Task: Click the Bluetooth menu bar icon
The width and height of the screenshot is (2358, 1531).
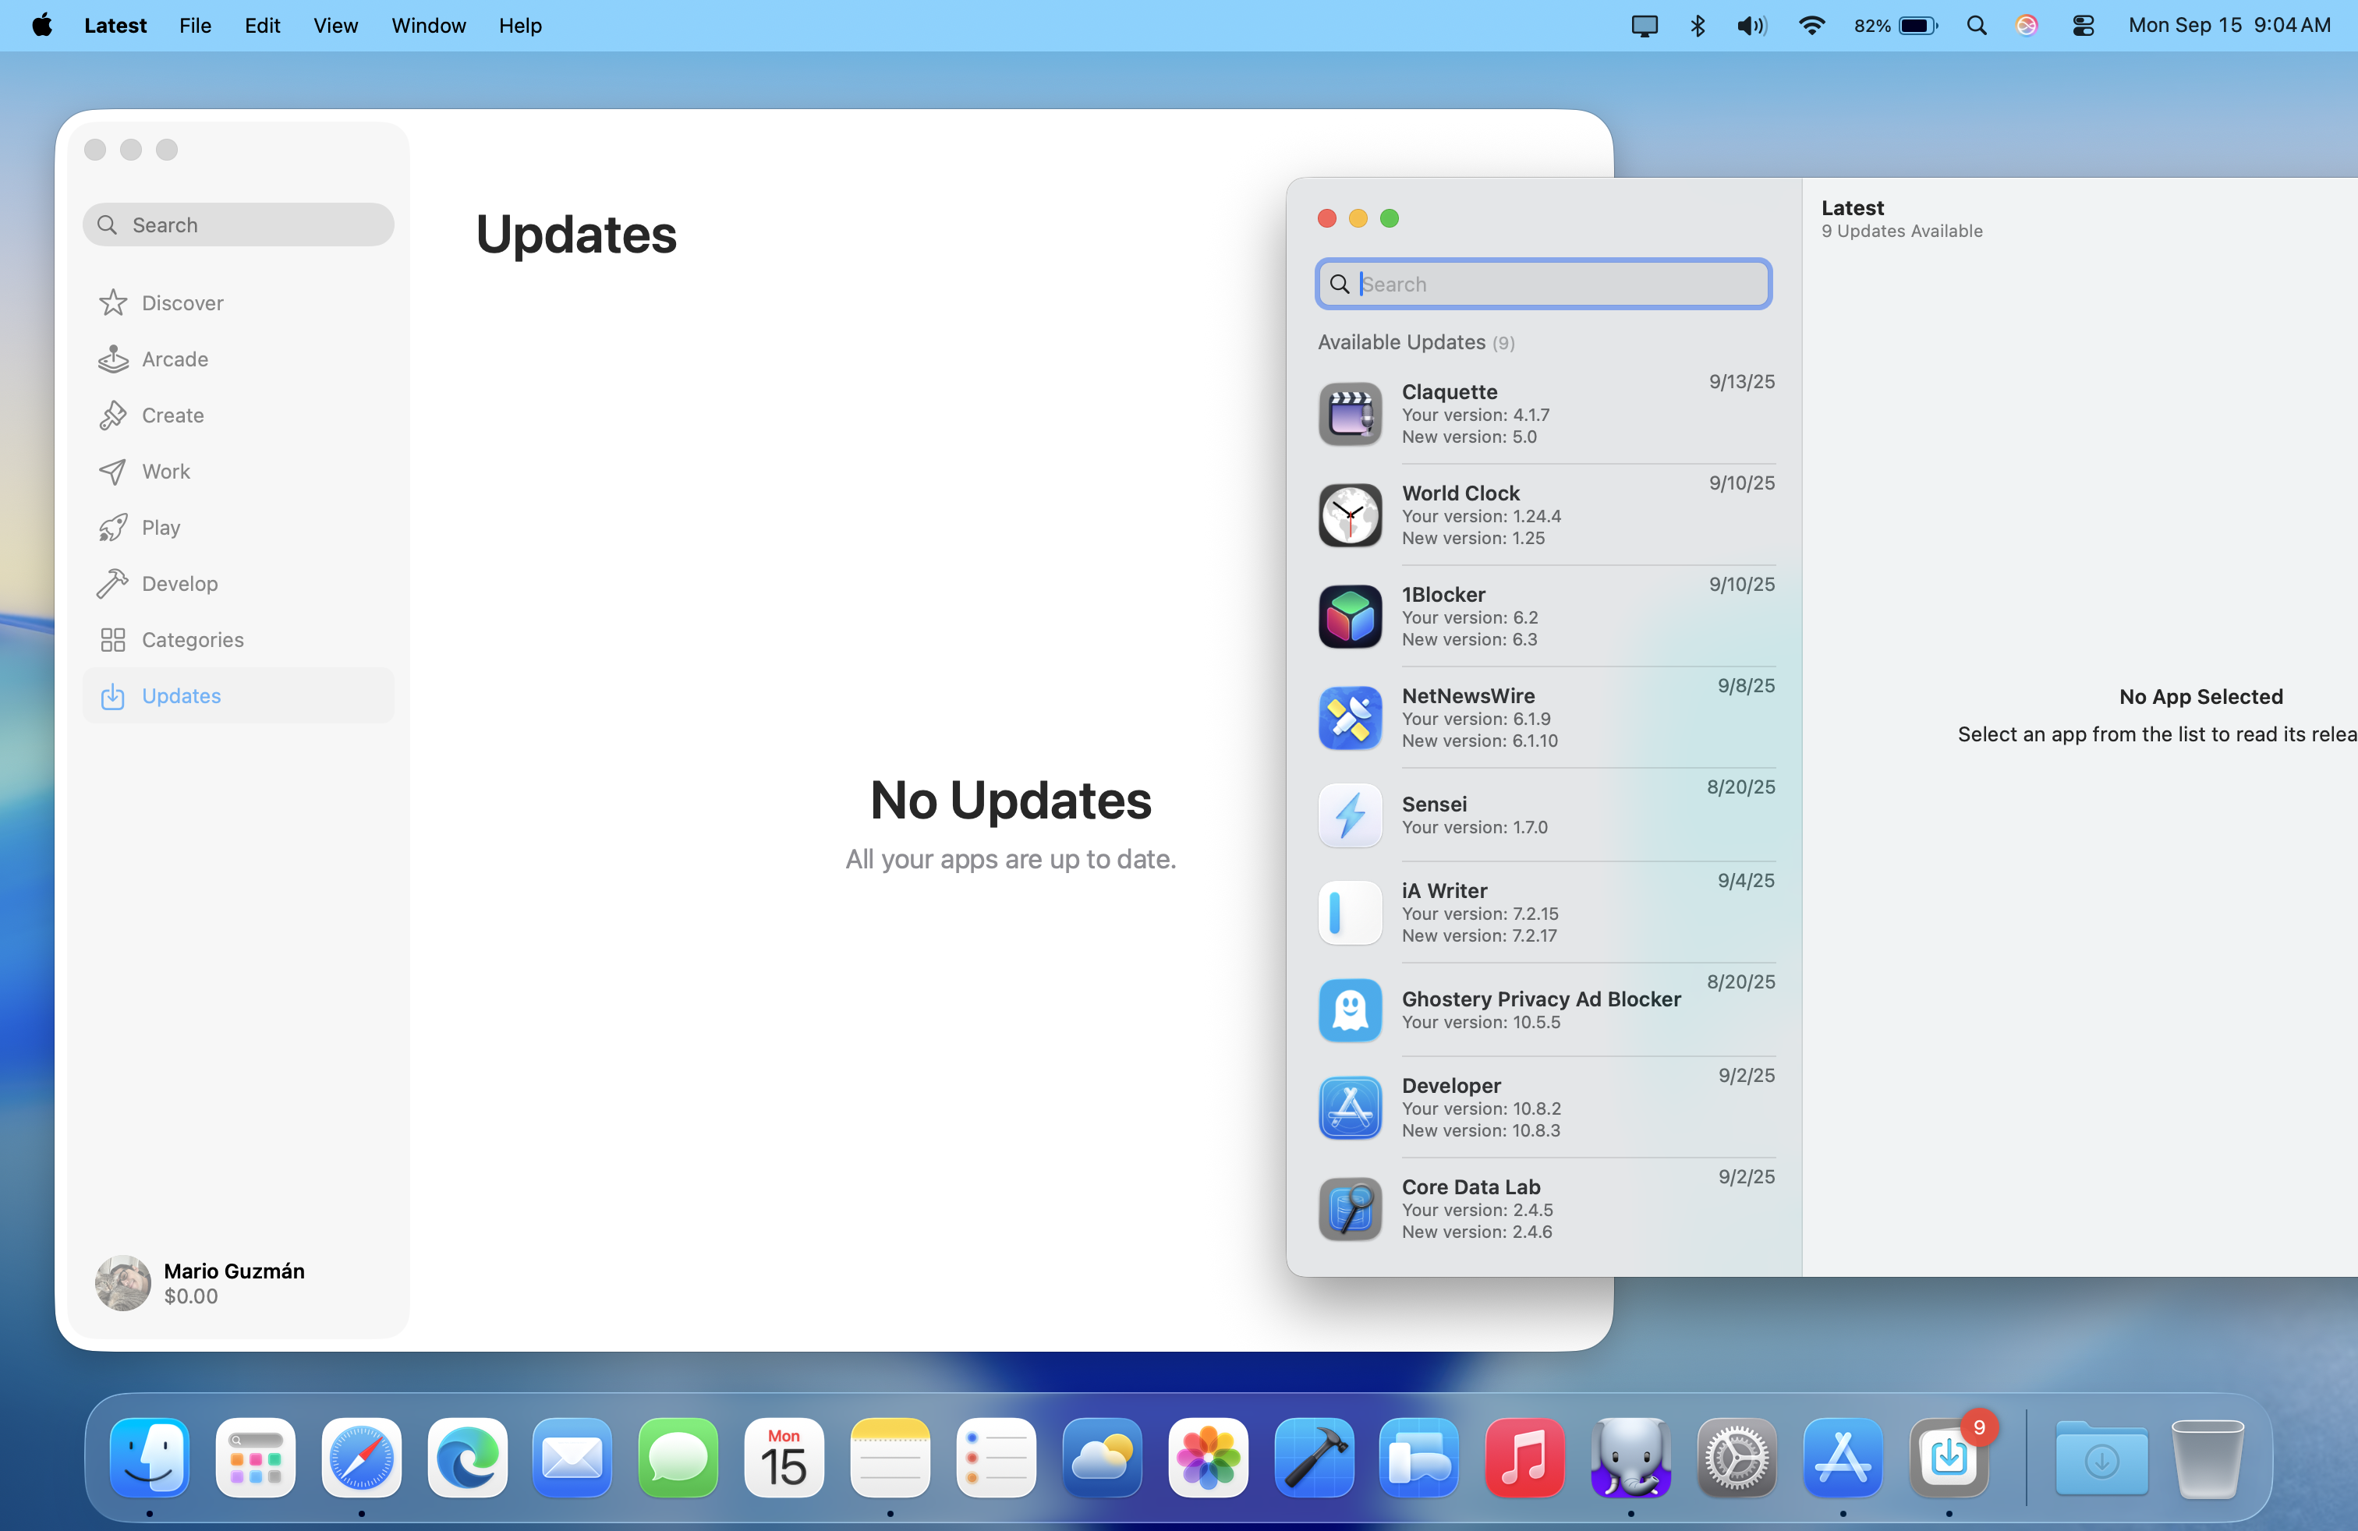Action: click(1698, 26)
